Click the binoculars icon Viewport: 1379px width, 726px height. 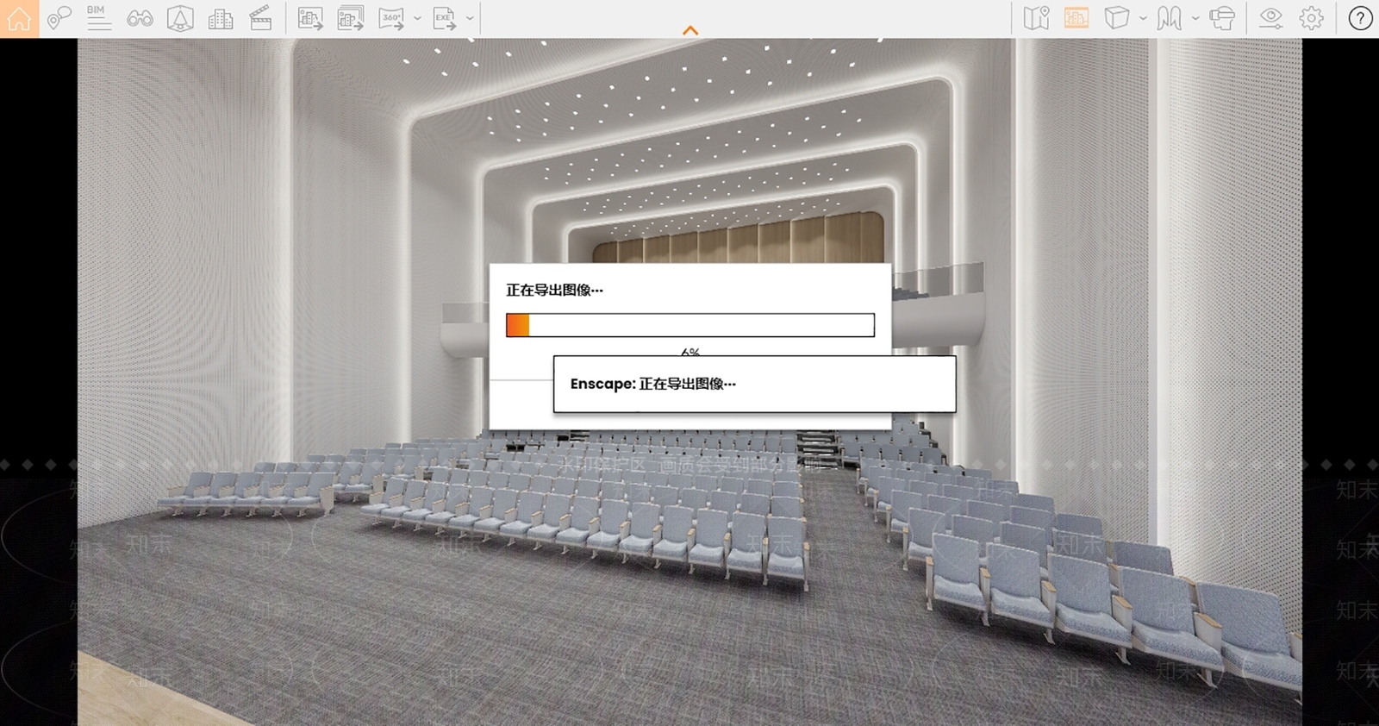pyautogui.click(x=140, y=18)
